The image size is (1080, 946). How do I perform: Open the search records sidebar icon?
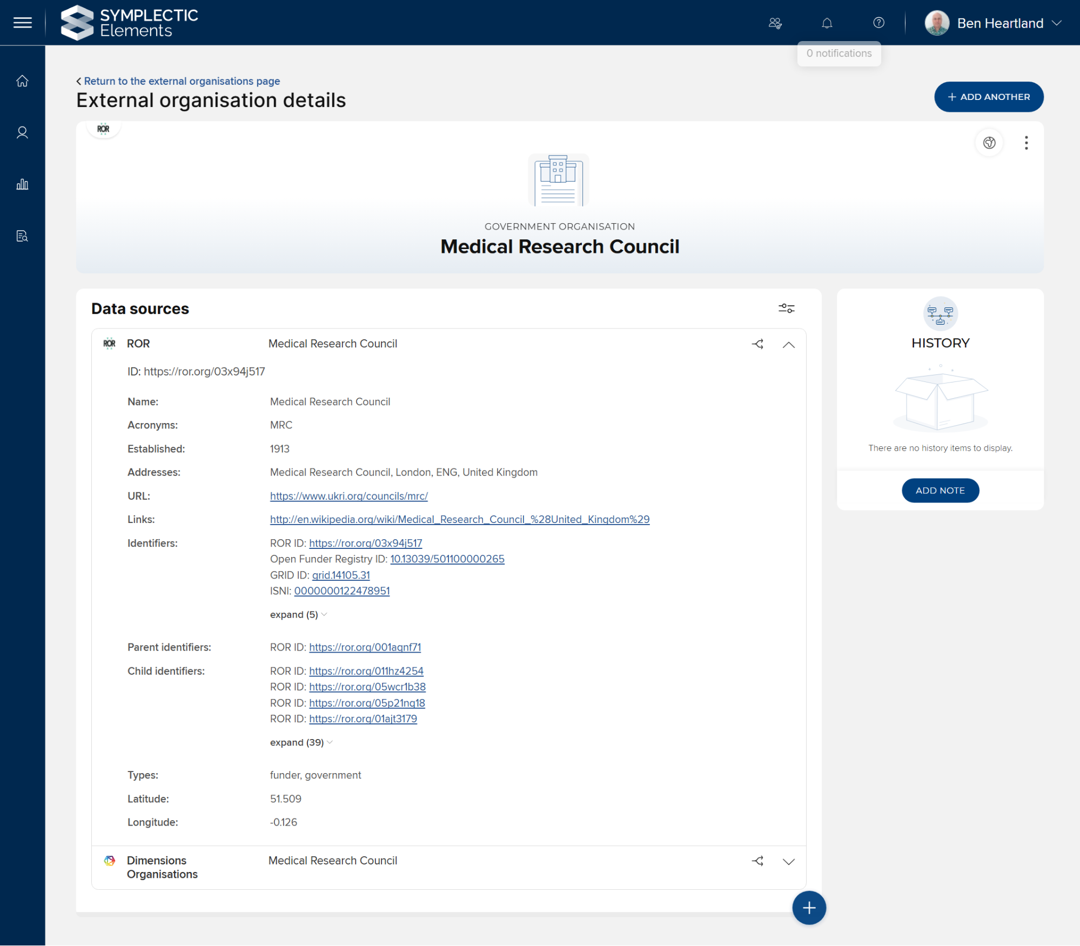pyautogui.click(x=22, y=236)
